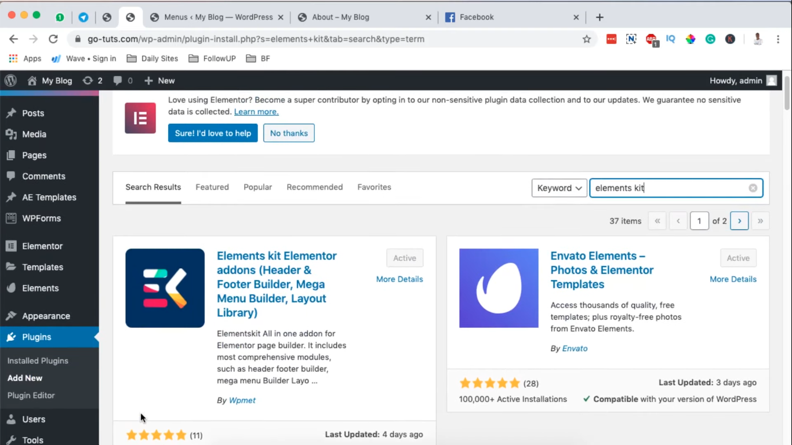Click the Envato Elements plugin logo
The height and width of the screenshot is (445, 792).
(x=499, y=288)
